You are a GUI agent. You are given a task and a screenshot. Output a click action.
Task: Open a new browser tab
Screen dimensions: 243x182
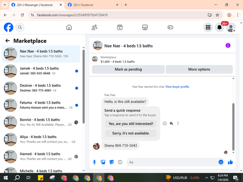[x=126, y=5]
